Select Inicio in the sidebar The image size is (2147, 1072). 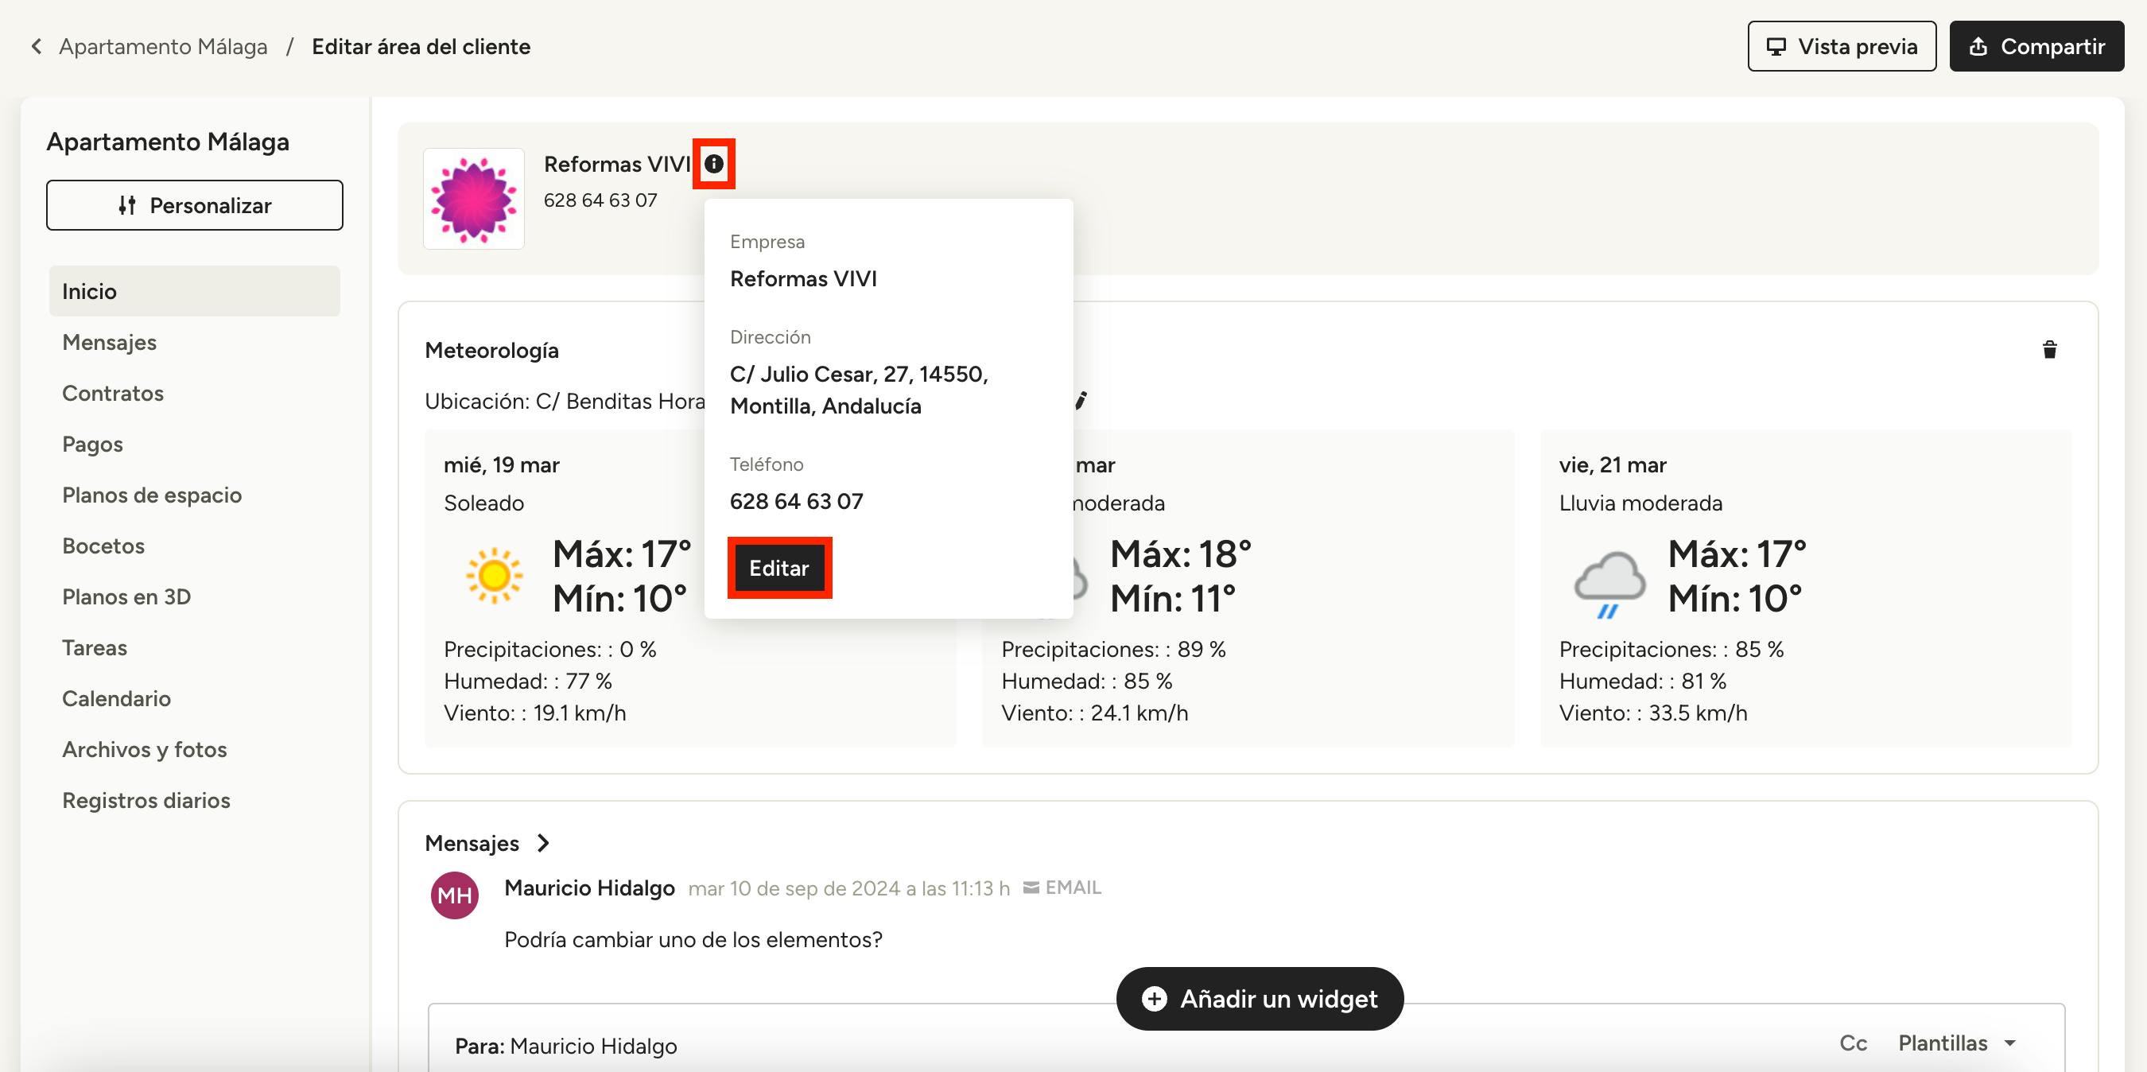click(89, 291)
